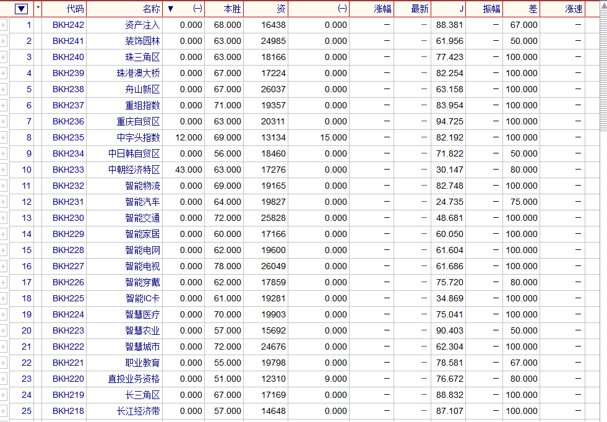Expand row 10 using its plus icon
Screen dimensions: 607x422
(4, 170)
